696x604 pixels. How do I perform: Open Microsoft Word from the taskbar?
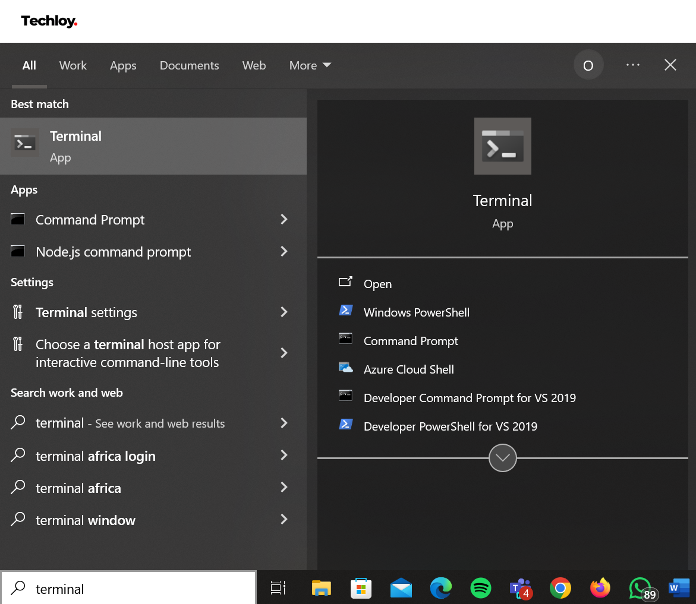click(x=679, y=588)
